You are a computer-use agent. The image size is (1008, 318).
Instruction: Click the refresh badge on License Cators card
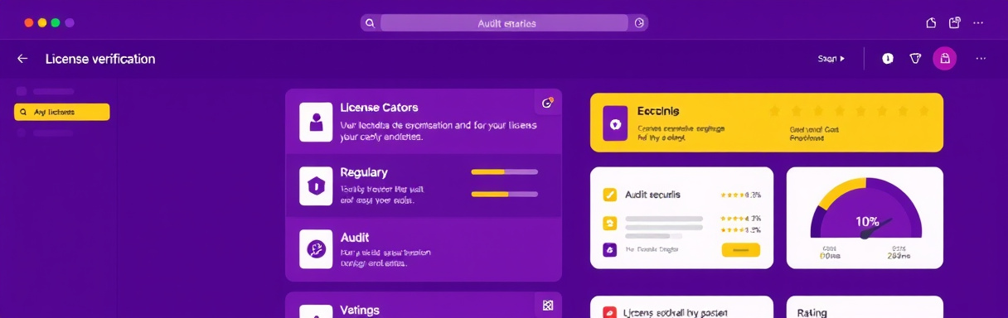547,103
